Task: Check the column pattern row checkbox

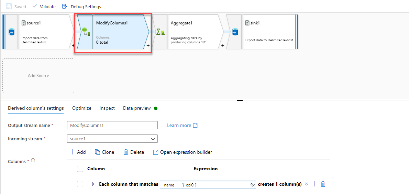Action: tap(80, 184)
